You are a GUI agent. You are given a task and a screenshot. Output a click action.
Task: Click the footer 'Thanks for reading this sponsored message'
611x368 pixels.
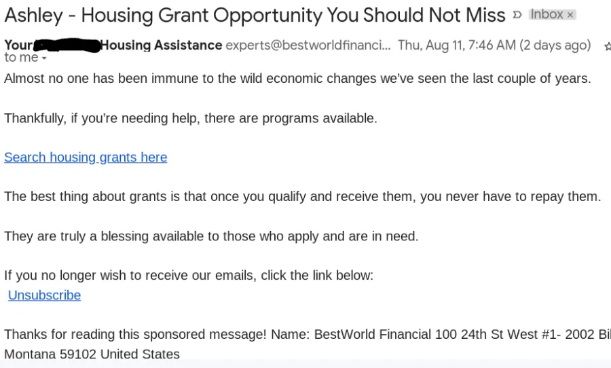point(308,334)
